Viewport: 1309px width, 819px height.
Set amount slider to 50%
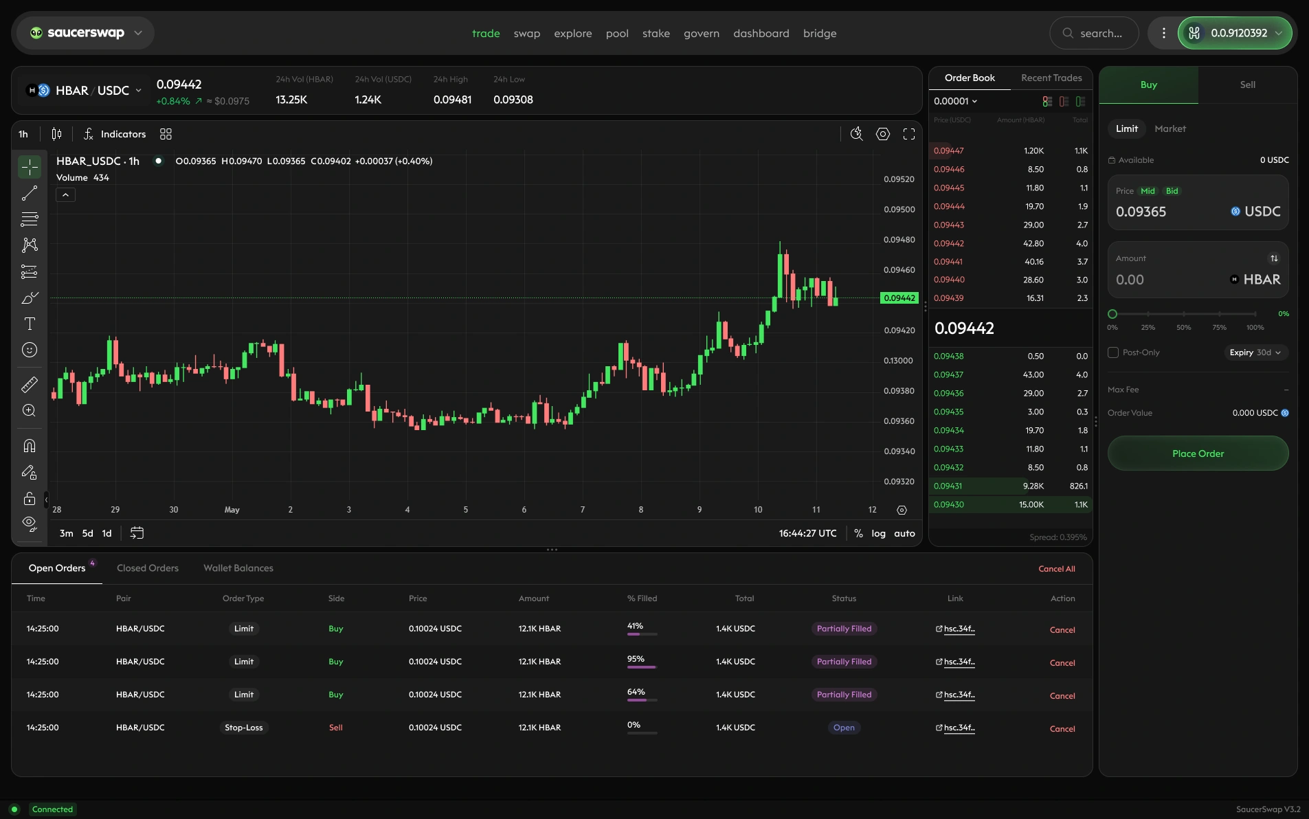(1184, 314)
